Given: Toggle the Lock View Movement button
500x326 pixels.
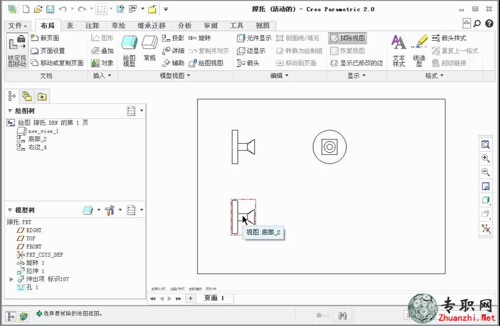Looking at the screenshot, I should 17,51.
